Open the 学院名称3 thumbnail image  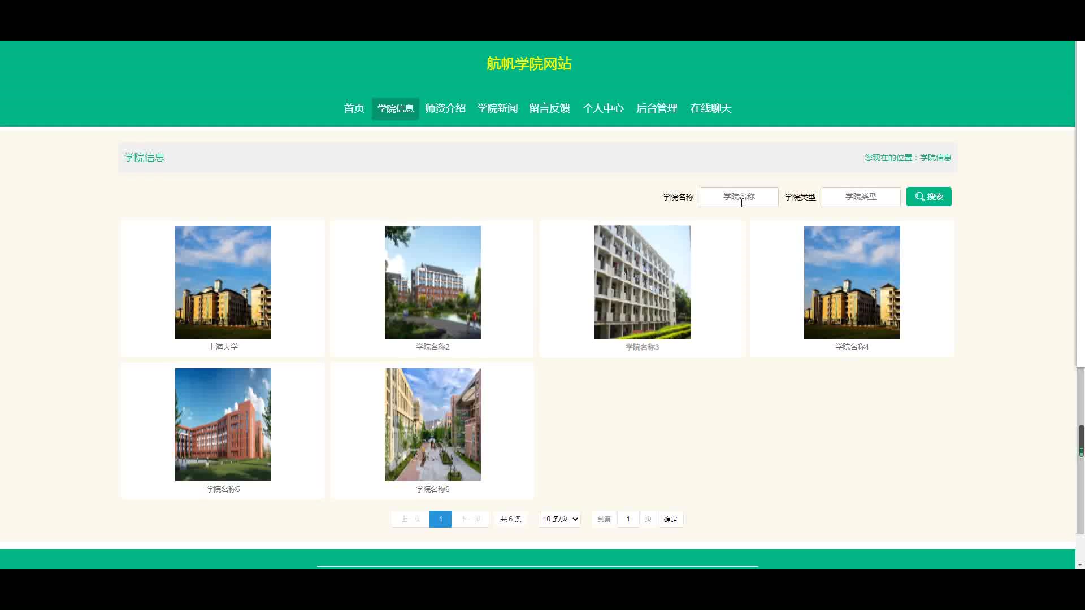[643, 282]
